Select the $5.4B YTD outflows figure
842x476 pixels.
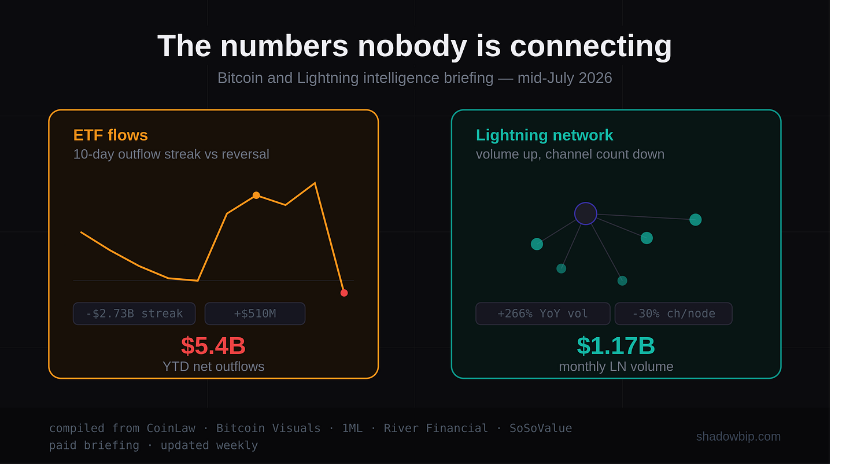click(213, 346)
